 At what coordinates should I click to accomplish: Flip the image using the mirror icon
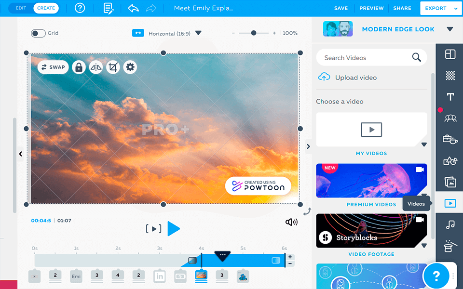coord(95,67)
